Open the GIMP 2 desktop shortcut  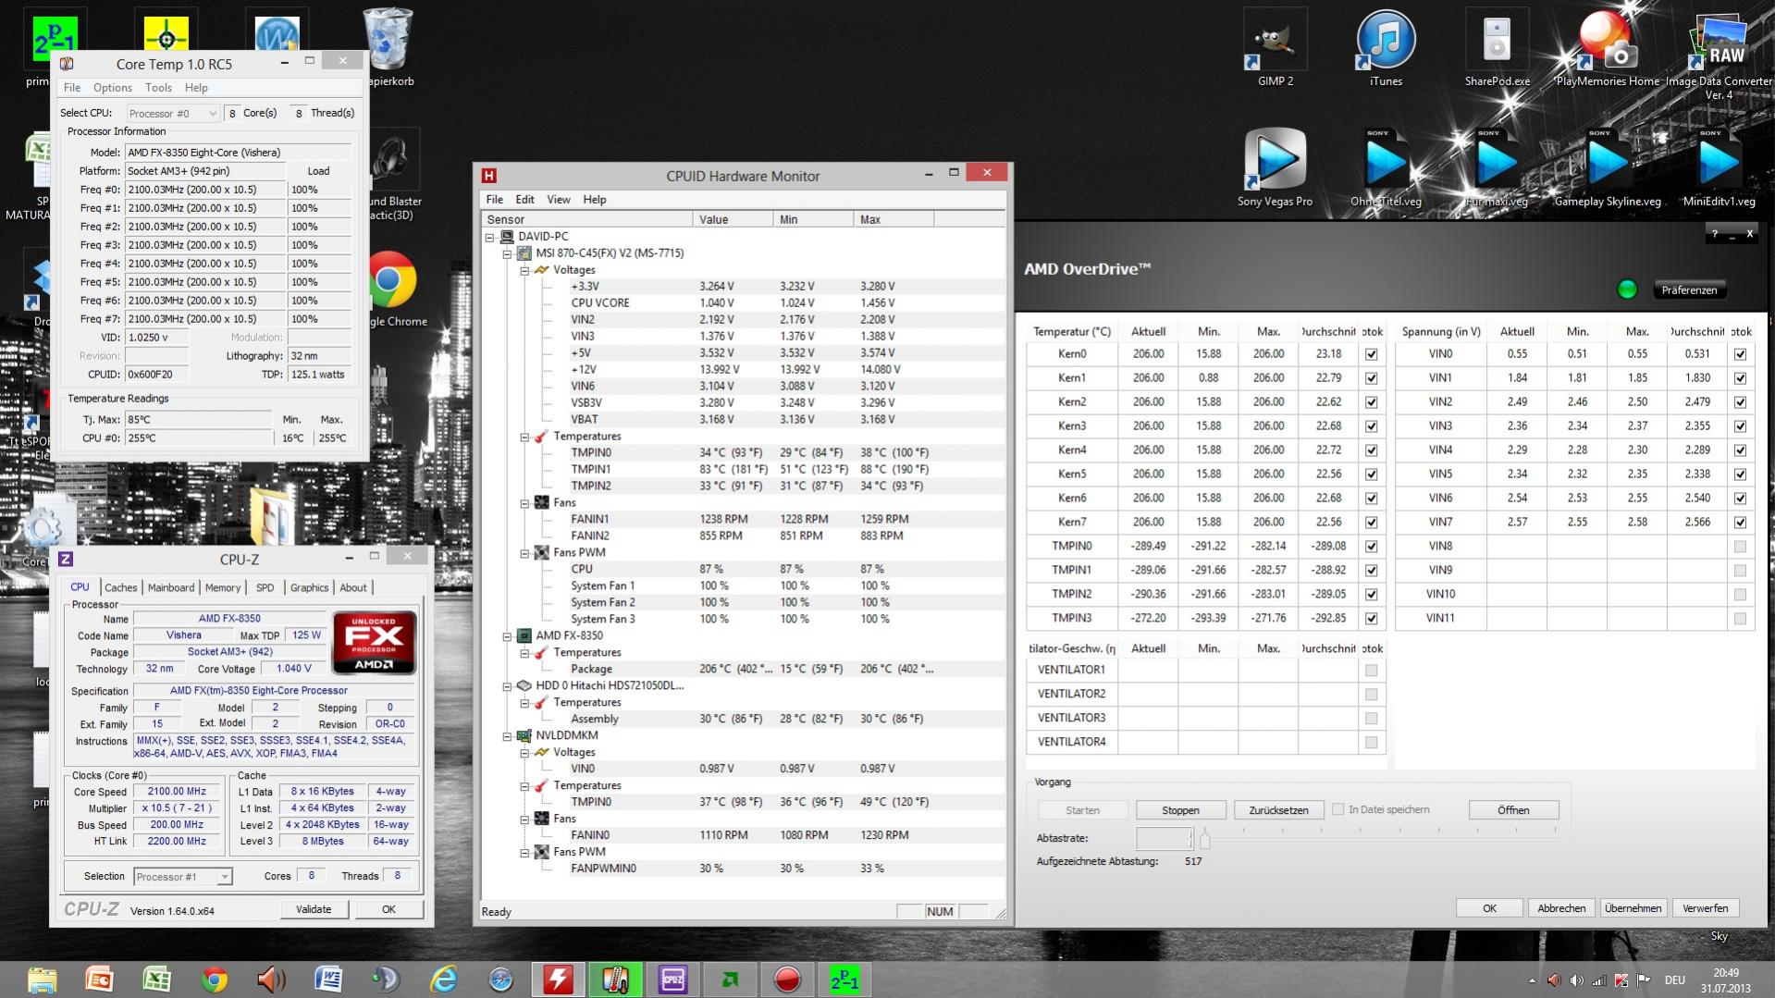[x=1275, y=48]
